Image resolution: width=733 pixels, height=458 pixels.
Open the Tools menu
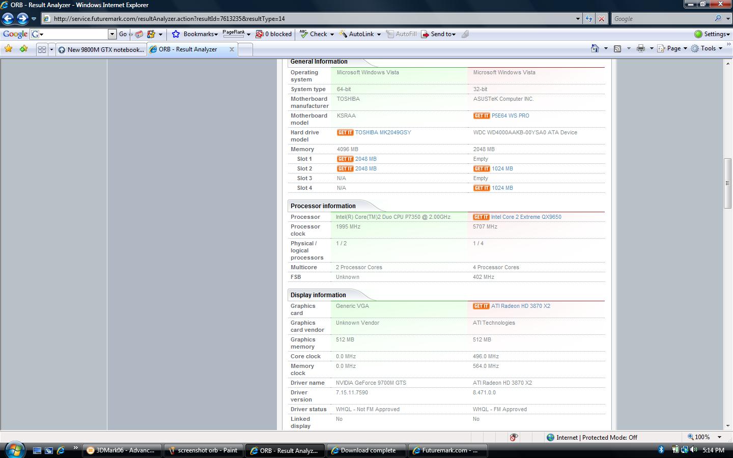coord(707,48)
